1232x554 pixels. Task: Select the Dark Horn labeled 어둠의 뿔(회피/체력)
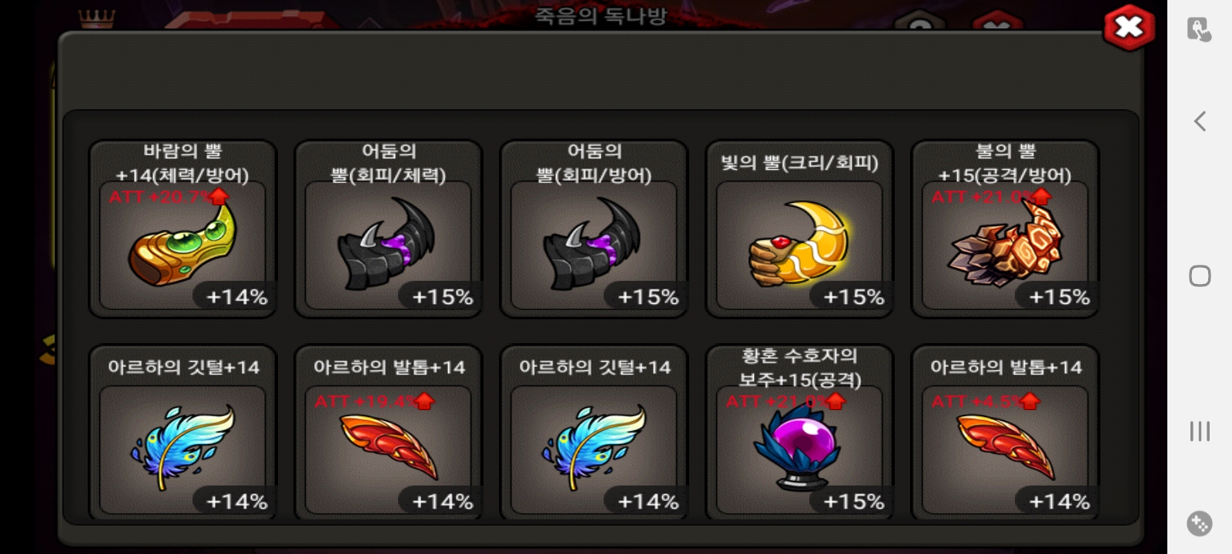coord(388,229)
